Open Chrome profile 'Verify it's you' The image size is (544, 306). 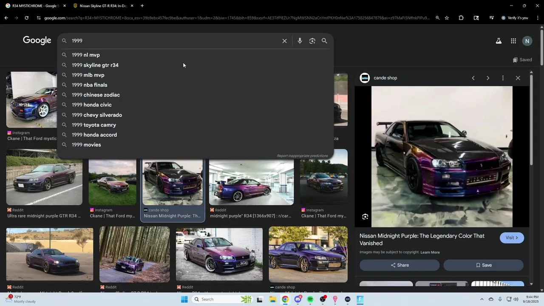point(515,18)
